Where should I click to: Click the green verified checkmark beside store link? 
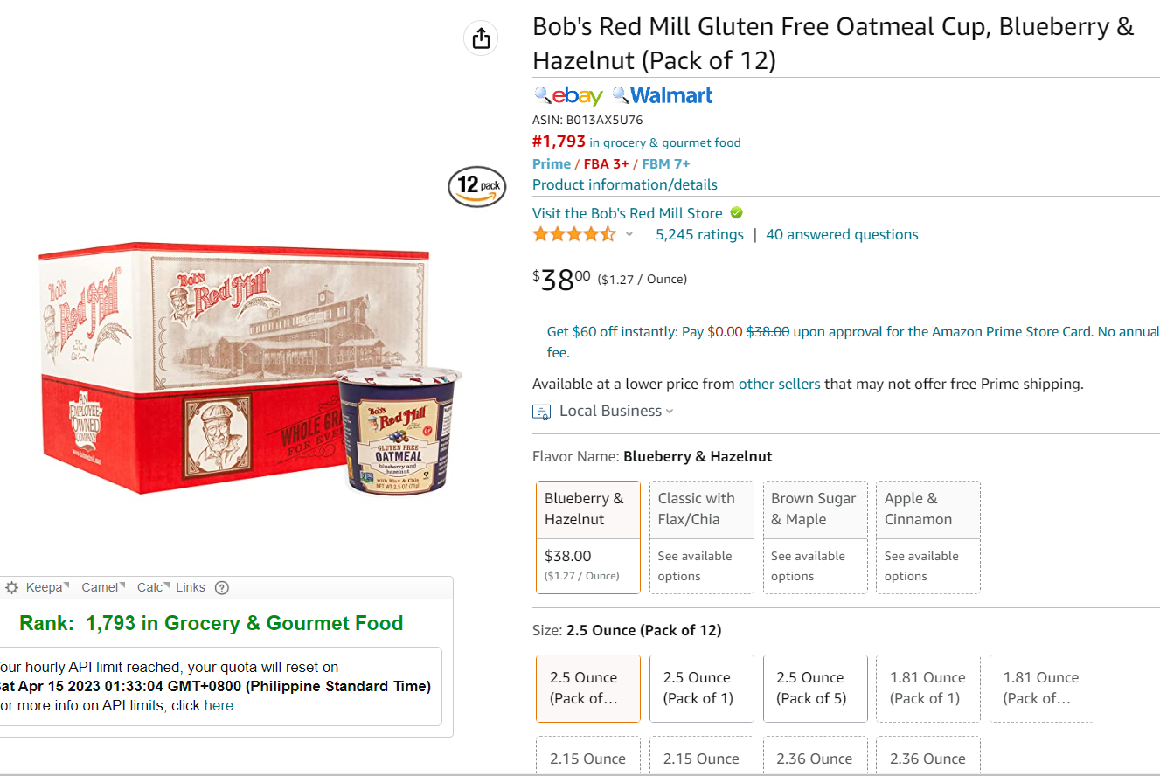pyautogui.click(x=736, y=212)
